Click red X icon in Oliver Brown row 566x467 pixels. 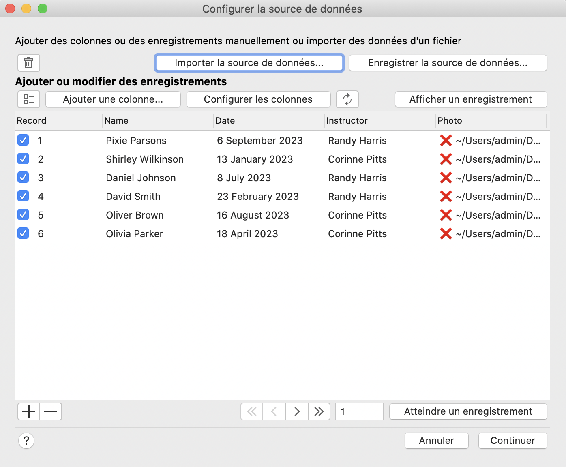click(x=446, y=215)
